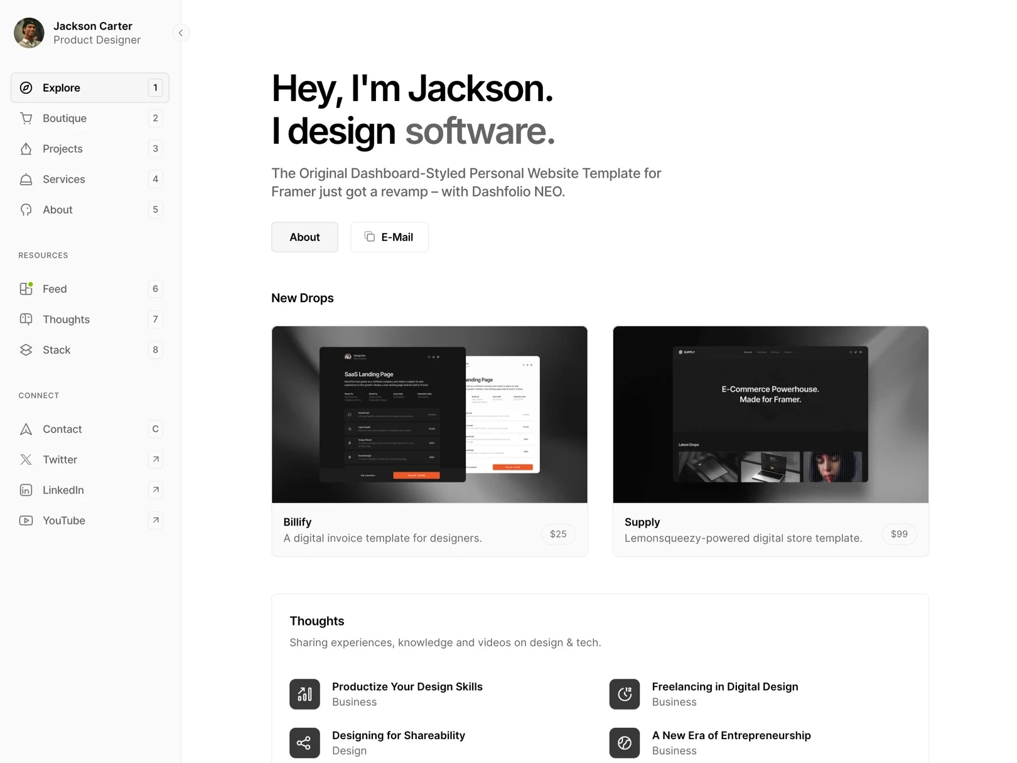Click the Projects icon in sidebar

click(26, 149)
